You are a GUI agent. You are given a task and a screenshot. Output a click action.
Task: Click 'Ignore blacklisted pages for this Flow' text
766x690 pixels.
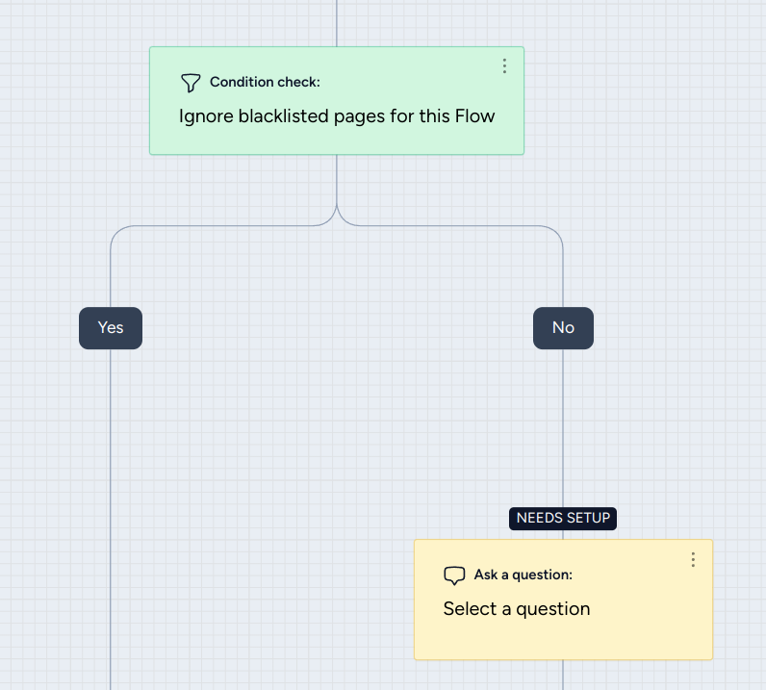337,117
